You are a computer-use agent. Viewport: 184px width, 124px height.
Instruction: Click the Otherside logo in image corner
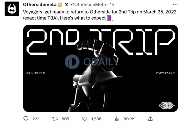click(167, 105)
